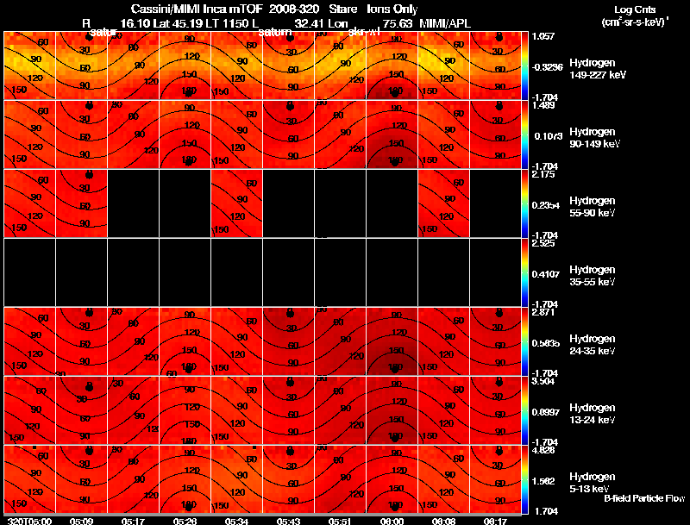Click the Lon value '75.63'

398,23
